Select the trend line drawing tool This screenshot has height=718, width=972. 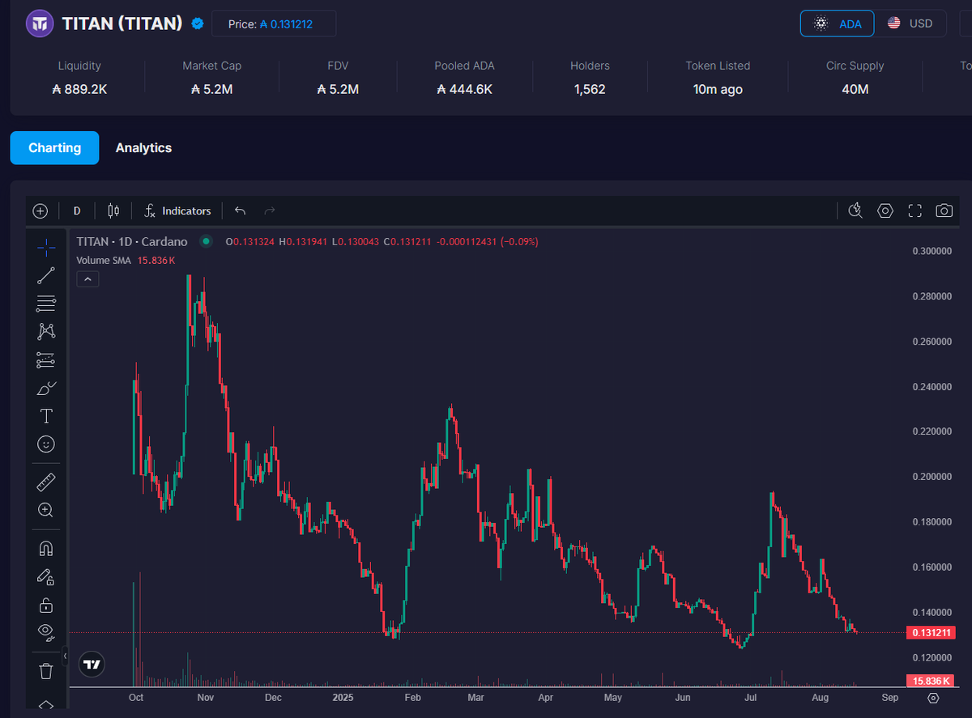(46, 276)
